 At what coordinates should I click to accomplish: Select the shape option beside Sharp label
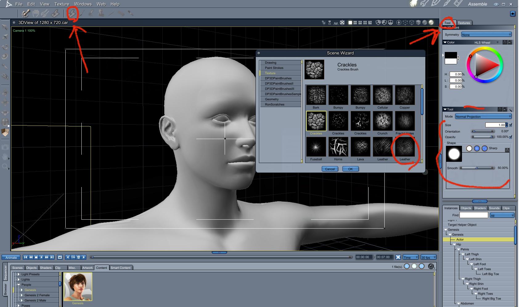(x=484, y=149)
